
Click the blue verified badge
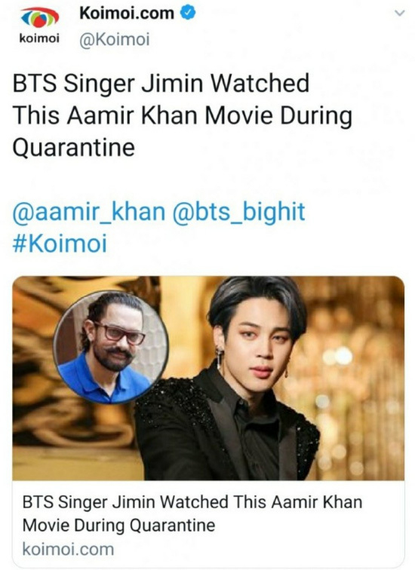[x=189, y=13]
